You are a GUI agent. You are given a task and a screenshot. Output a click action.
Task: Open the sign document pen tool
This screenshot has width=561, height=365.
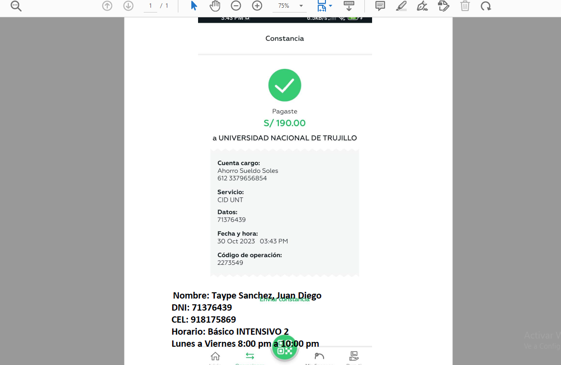423,6
